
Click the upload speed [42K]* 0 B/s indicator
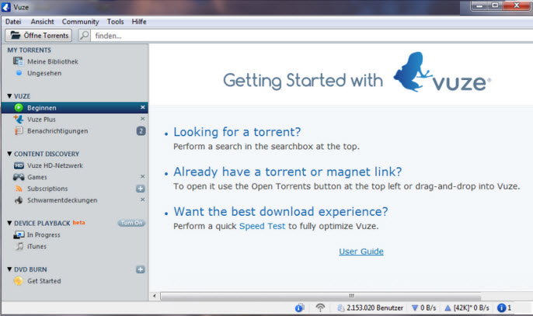(x=467, y=307)
